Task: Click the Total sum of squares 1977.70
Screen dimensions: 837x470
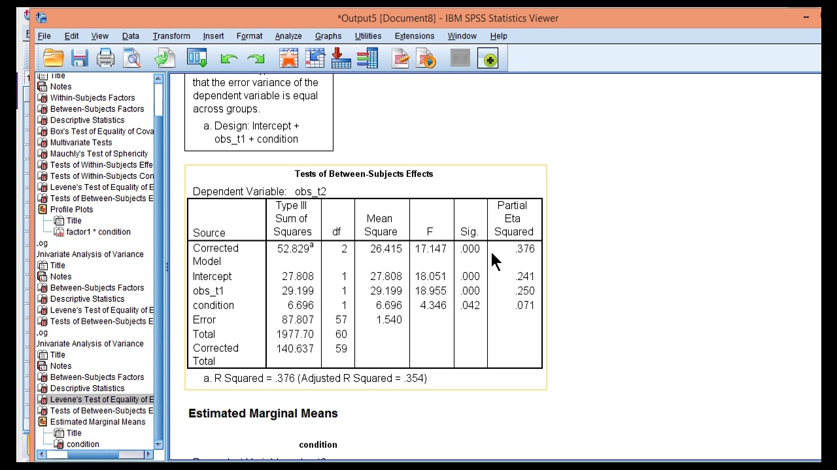Action: click(295, 334)
